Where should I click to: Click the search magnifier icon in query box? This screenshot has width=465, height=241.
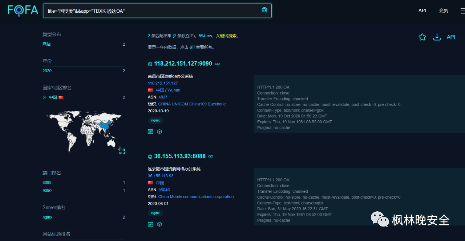click(264, 10)
